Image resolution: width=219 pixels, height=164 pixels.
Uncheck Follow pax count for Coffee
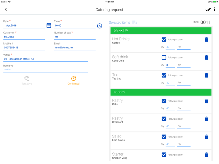click(x=164, y=40)
